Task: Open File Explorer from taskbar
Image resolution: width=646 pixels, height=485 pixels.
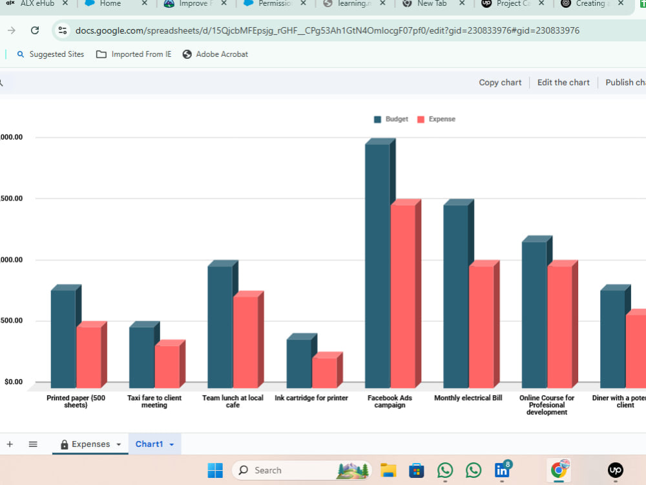Action: pyautogui.click(x=388, y=470)
